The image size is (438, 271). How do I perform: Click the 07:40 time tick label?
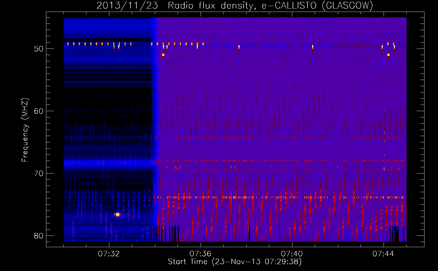pyautogui.click(x=292, y=254)
